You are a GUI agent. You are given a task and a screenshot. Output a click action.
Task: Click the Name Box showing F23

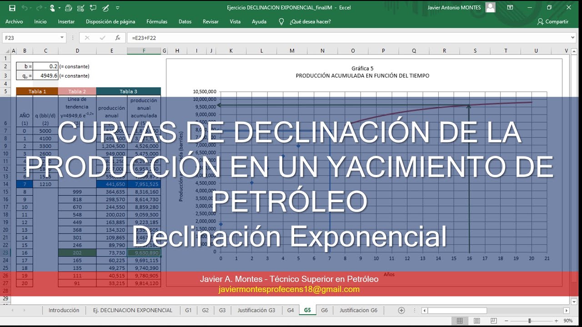point(31,38)
